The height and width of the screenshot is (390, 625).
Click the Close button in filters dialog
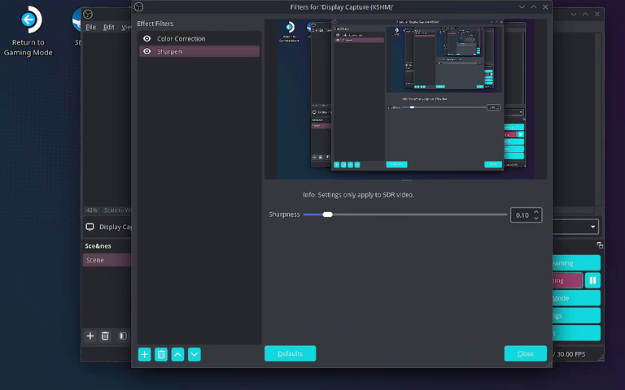(526, 353)
